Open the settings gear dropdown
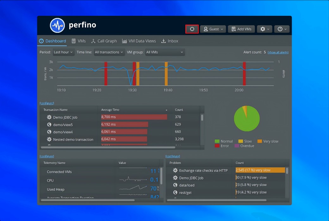The image size is (329, 221). pos(264,29)
